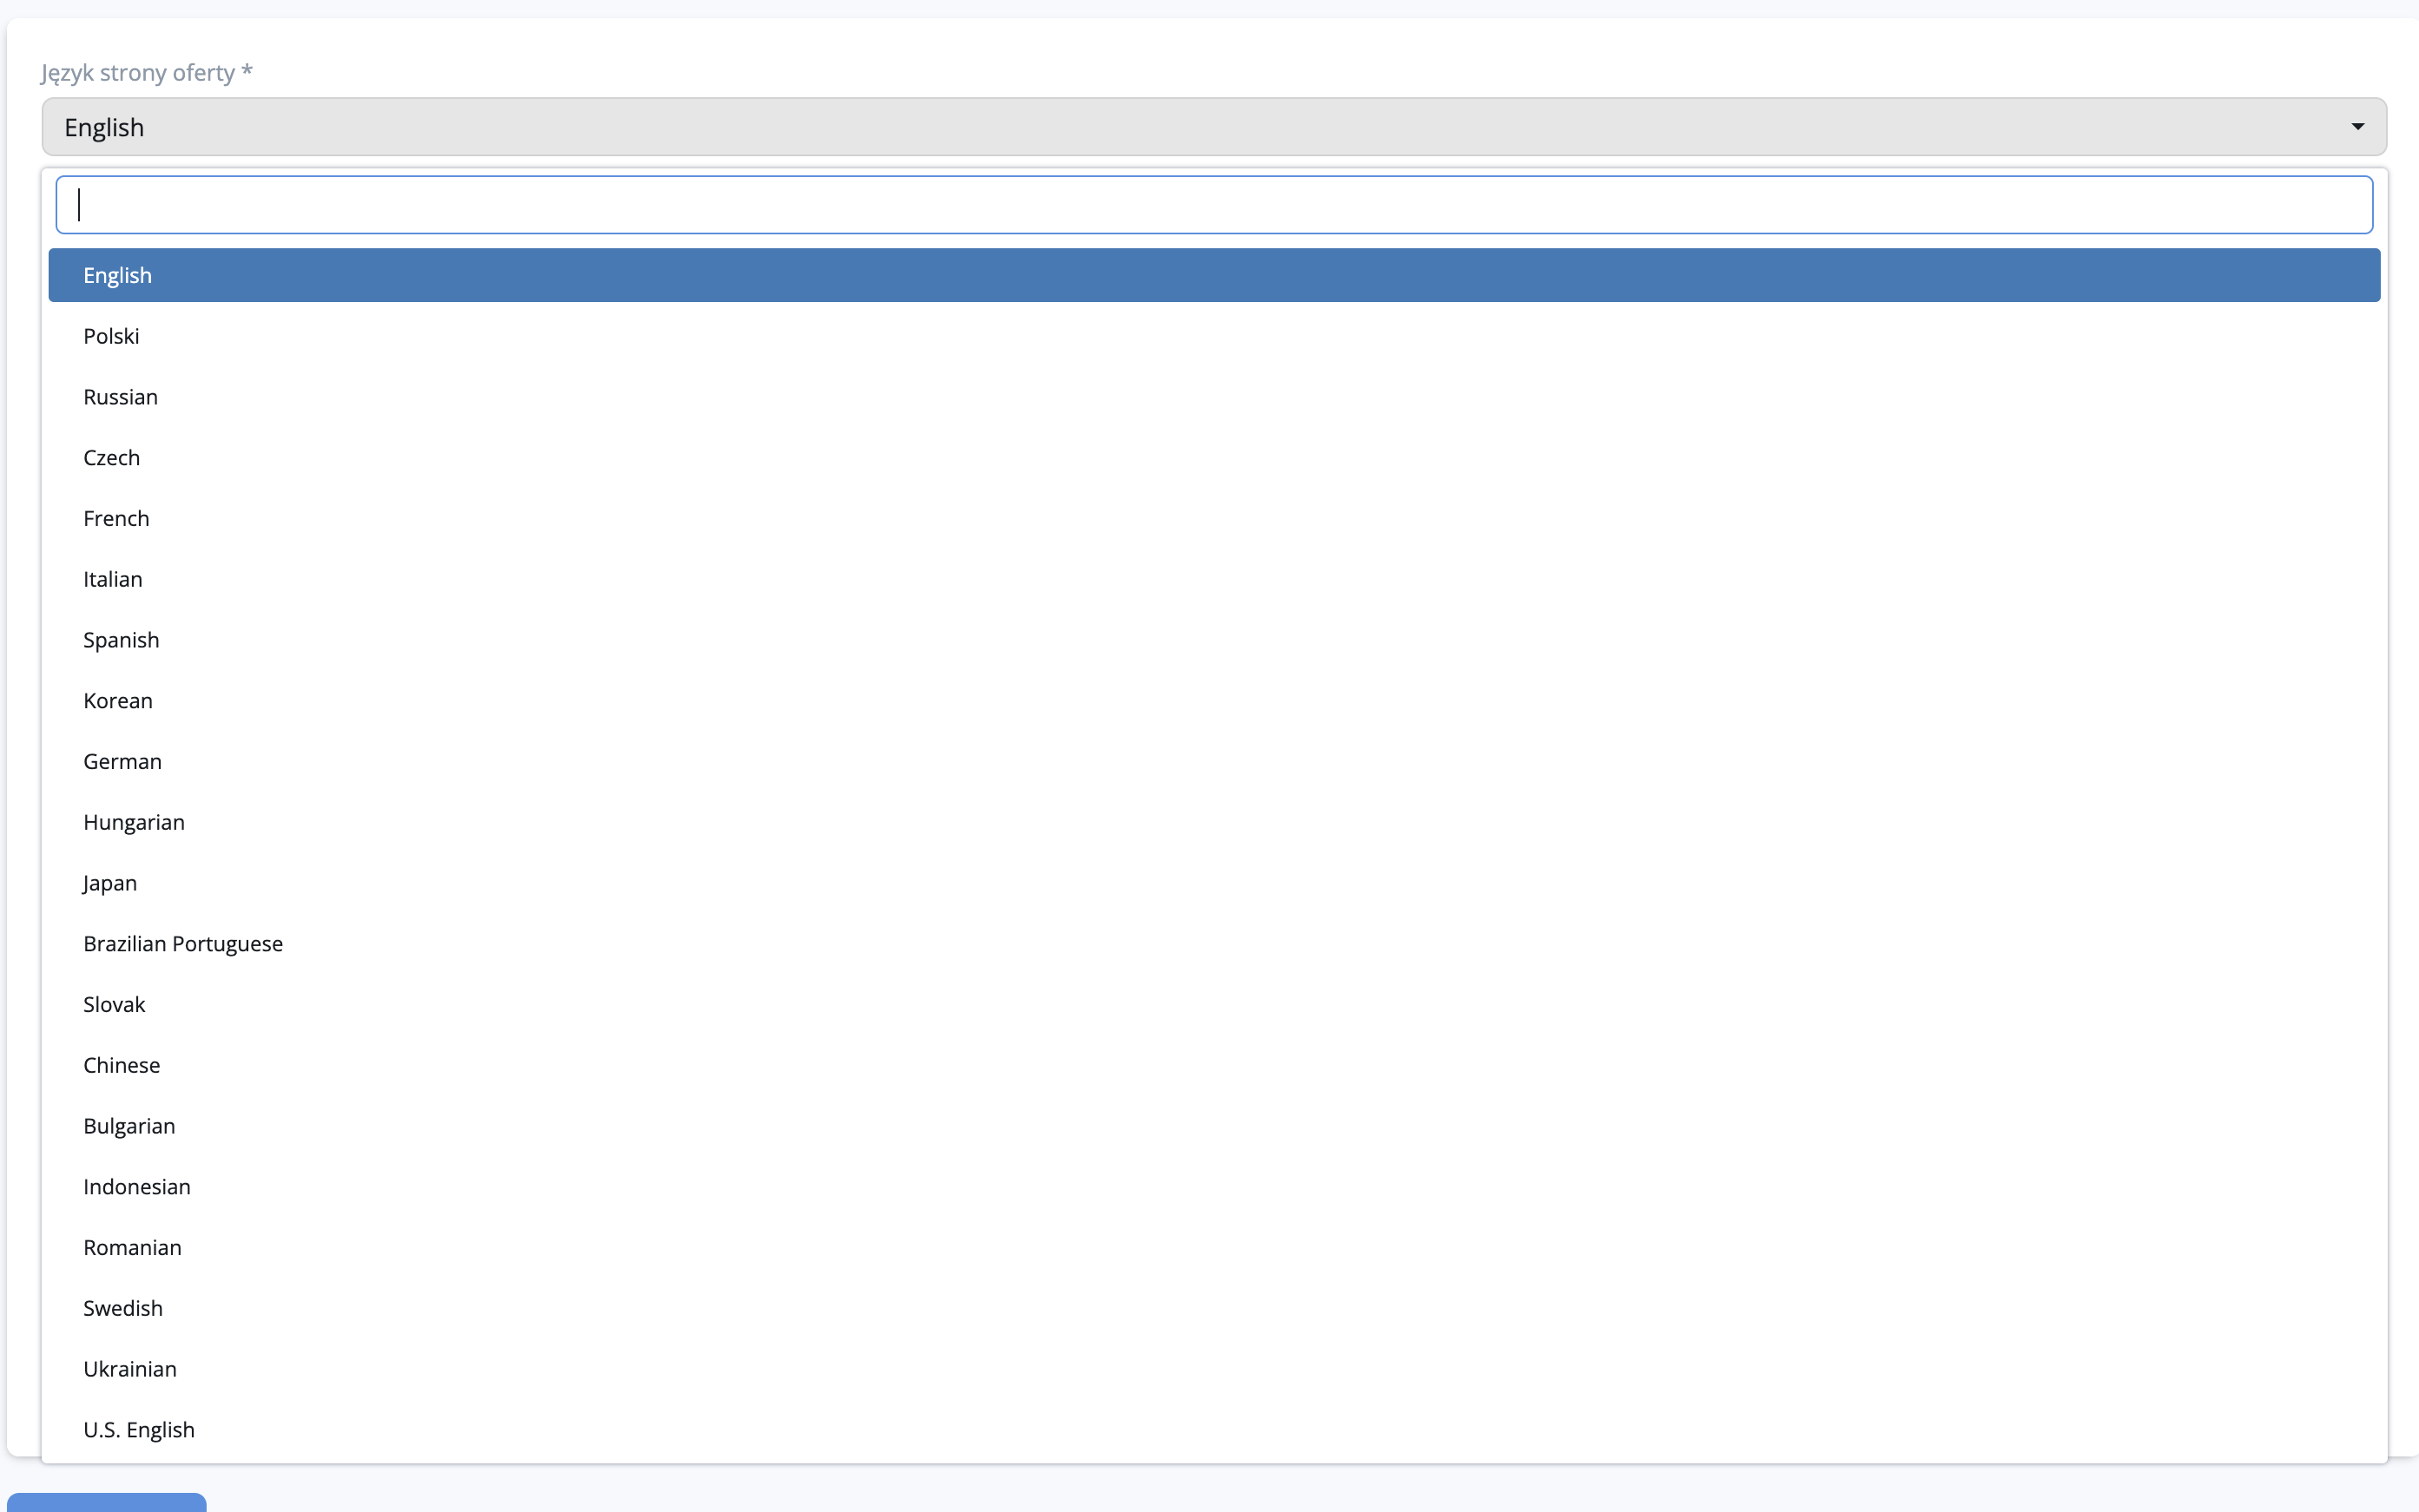This screenshot has height=1512, width=2419.
Task: Choose the French language option
Action: (1214, 518)
